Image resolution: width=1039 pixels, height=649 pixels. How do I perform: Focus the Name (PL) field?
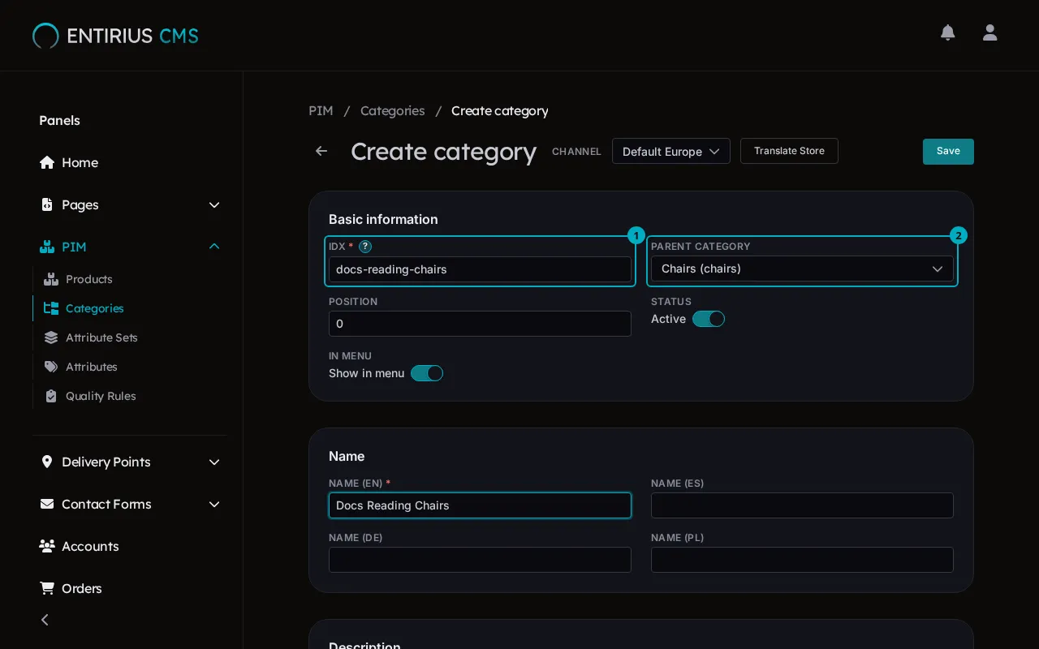point(802,560)
